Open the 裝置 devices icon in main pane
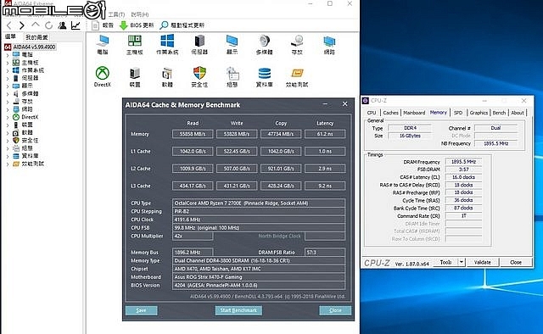 (x=135, y=77)
